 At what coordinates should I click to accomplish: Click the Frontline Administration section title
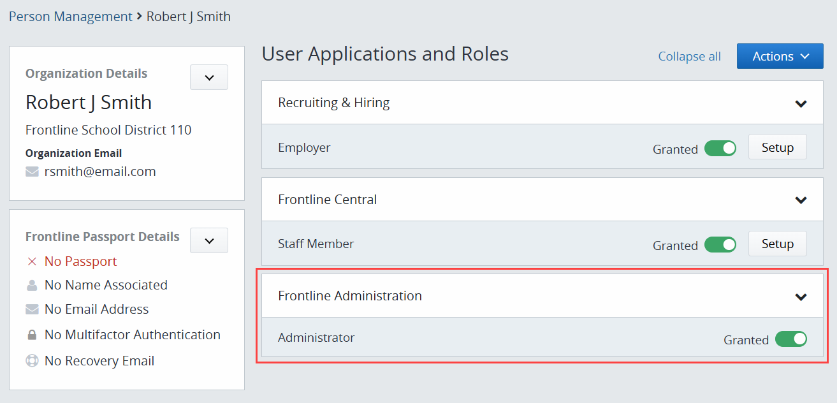coord(350,296)
